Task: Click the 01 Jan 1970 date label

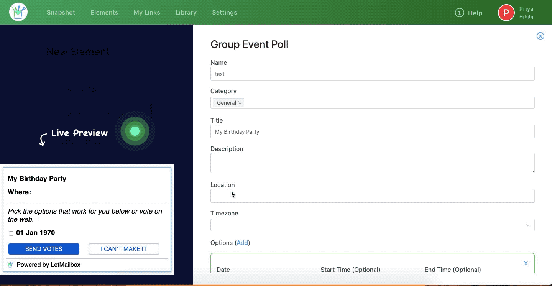Action: point(36,233)
